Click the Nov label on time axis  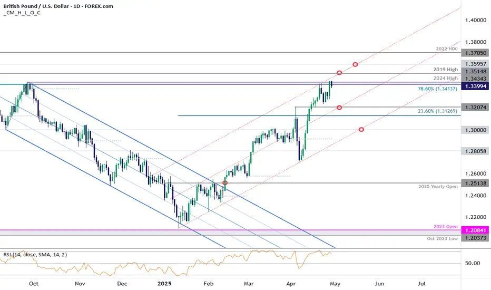(x=80, y=284)
